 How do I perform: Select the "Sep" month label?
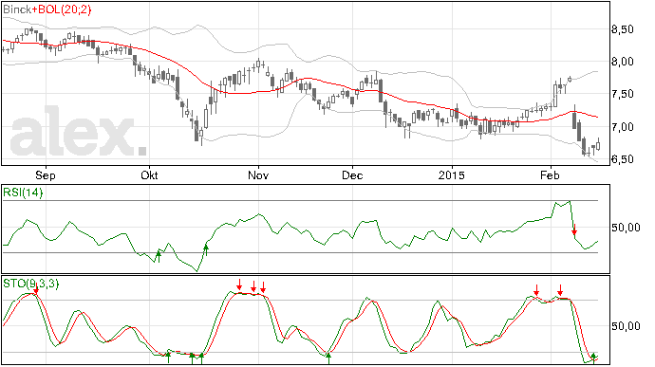[46, 174]
